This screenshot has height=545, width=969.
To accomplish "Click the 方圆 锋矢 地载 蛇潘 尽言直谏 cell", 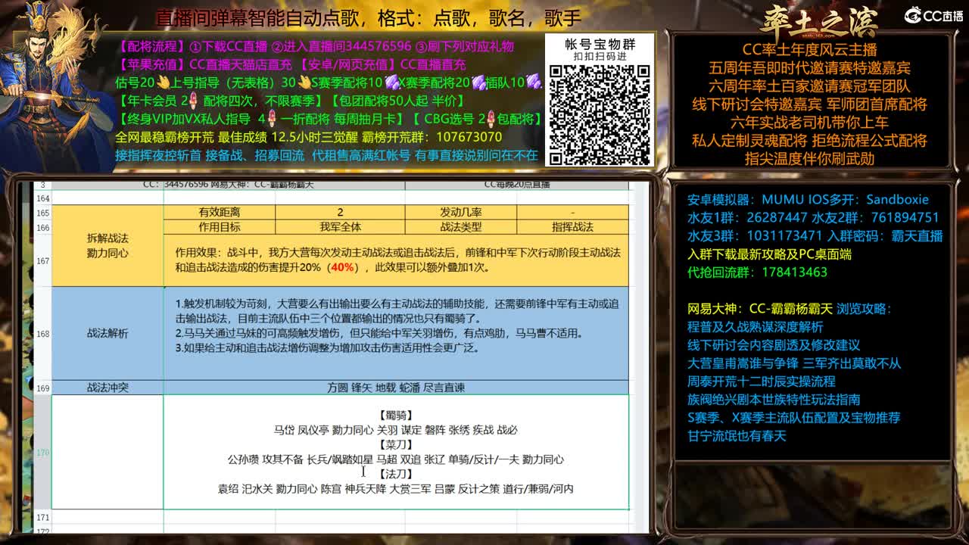I will 396,388.
